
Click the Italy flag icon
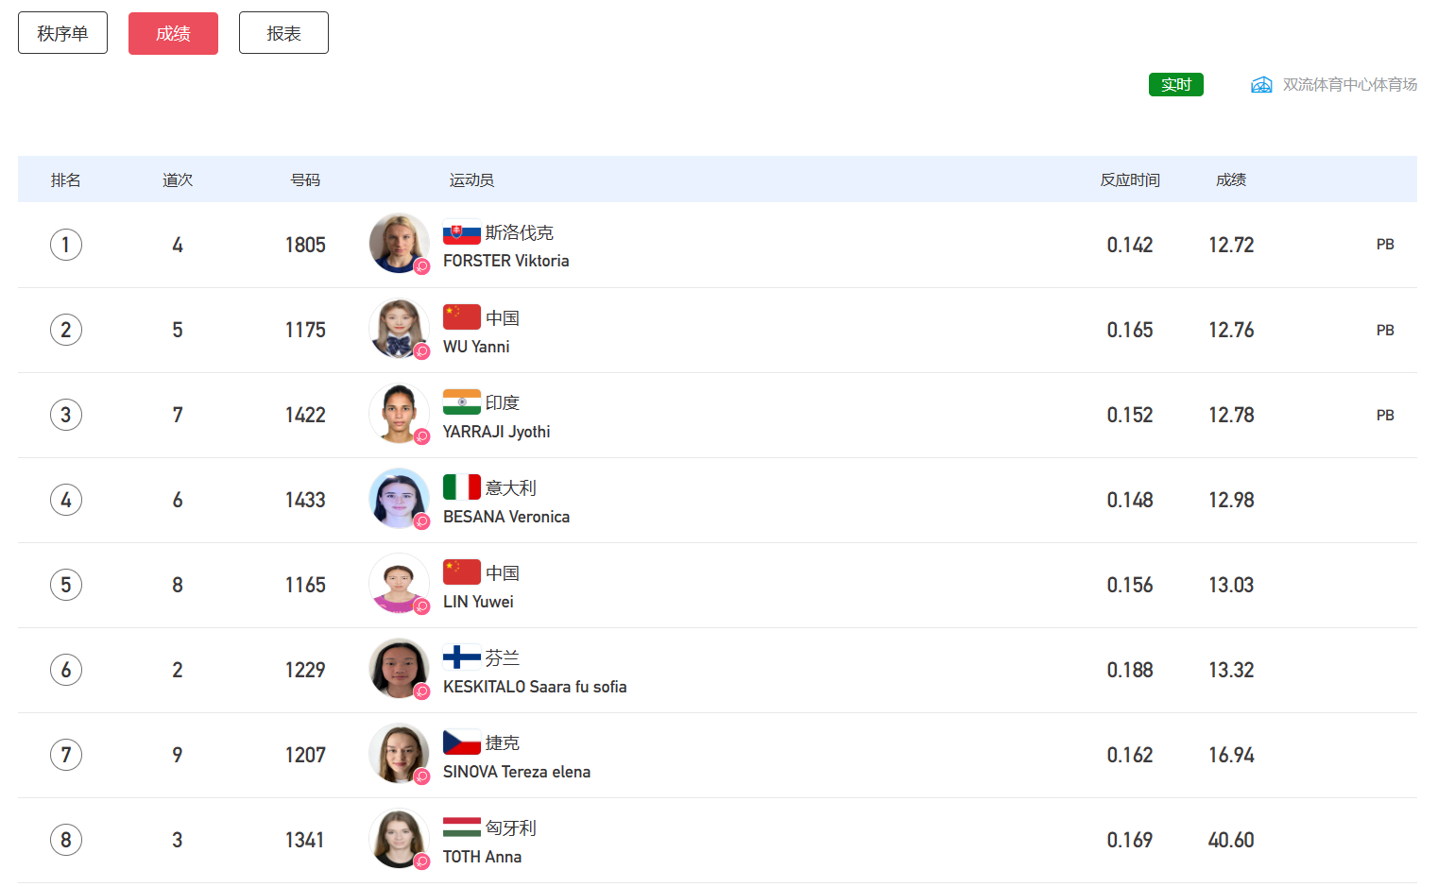point(461,487)
